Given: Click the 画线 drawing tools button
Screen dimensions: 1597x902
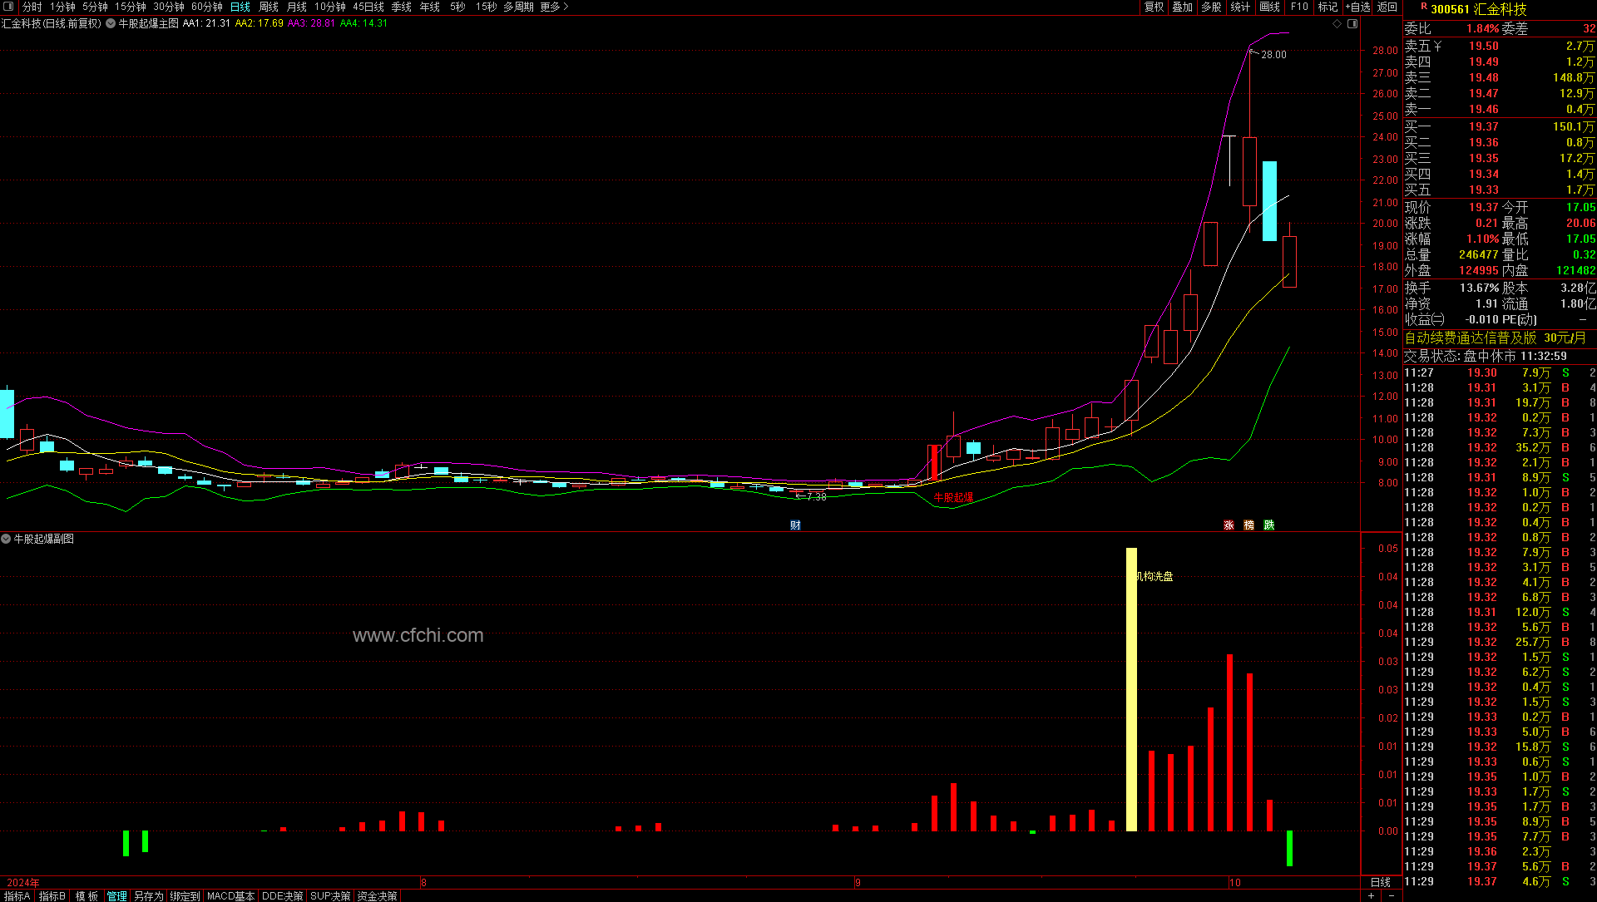Looking at the screenshot, I should point(1269,7).
